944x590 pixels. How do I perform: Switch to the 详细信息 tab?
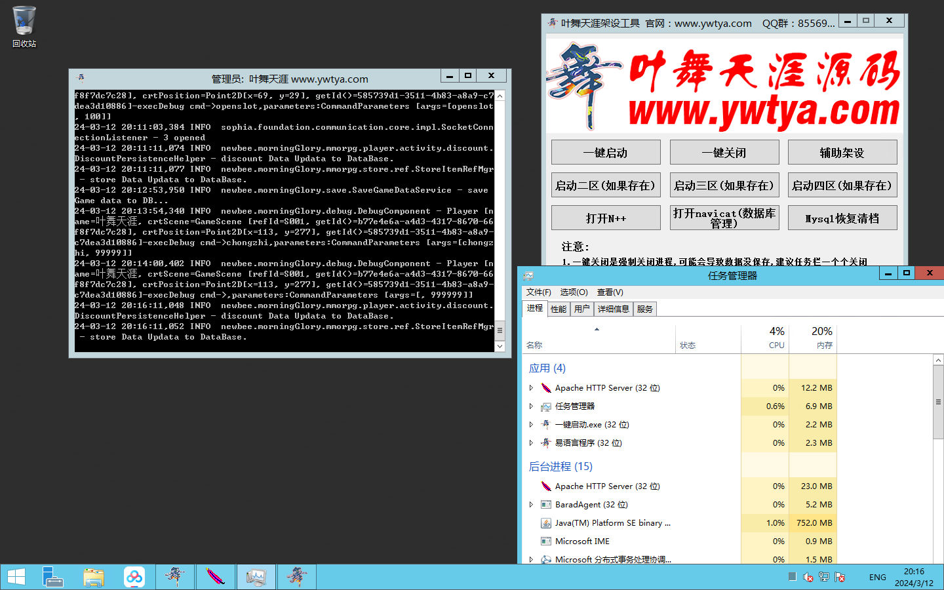[614, 309]
